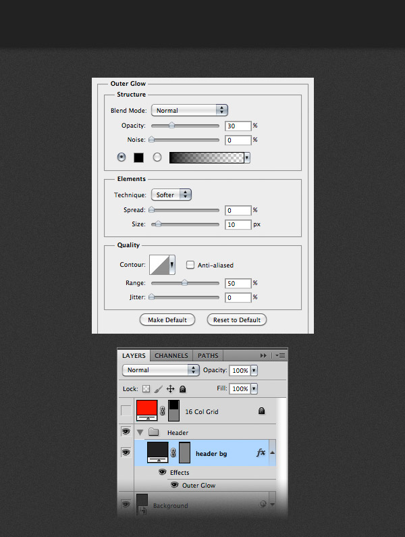Click the Size value field
Image resolution: width=405 pixels, height=537 pixels.
coord(238,224)
